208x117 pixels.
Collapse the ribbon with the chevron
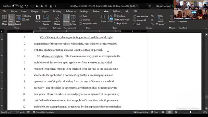[206, 28]
